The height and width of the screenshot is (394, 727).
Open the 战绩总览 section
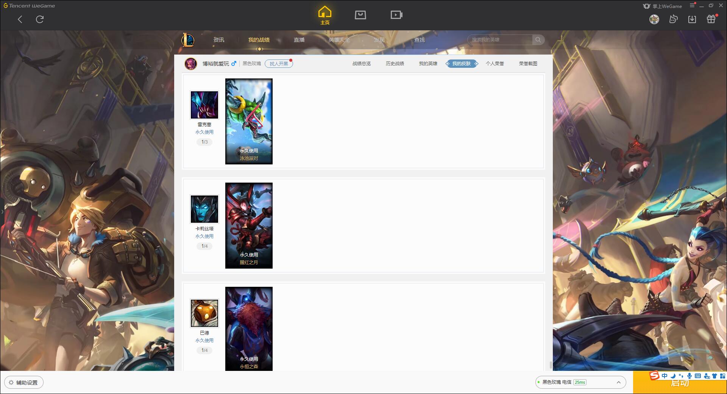click(362, 64)
